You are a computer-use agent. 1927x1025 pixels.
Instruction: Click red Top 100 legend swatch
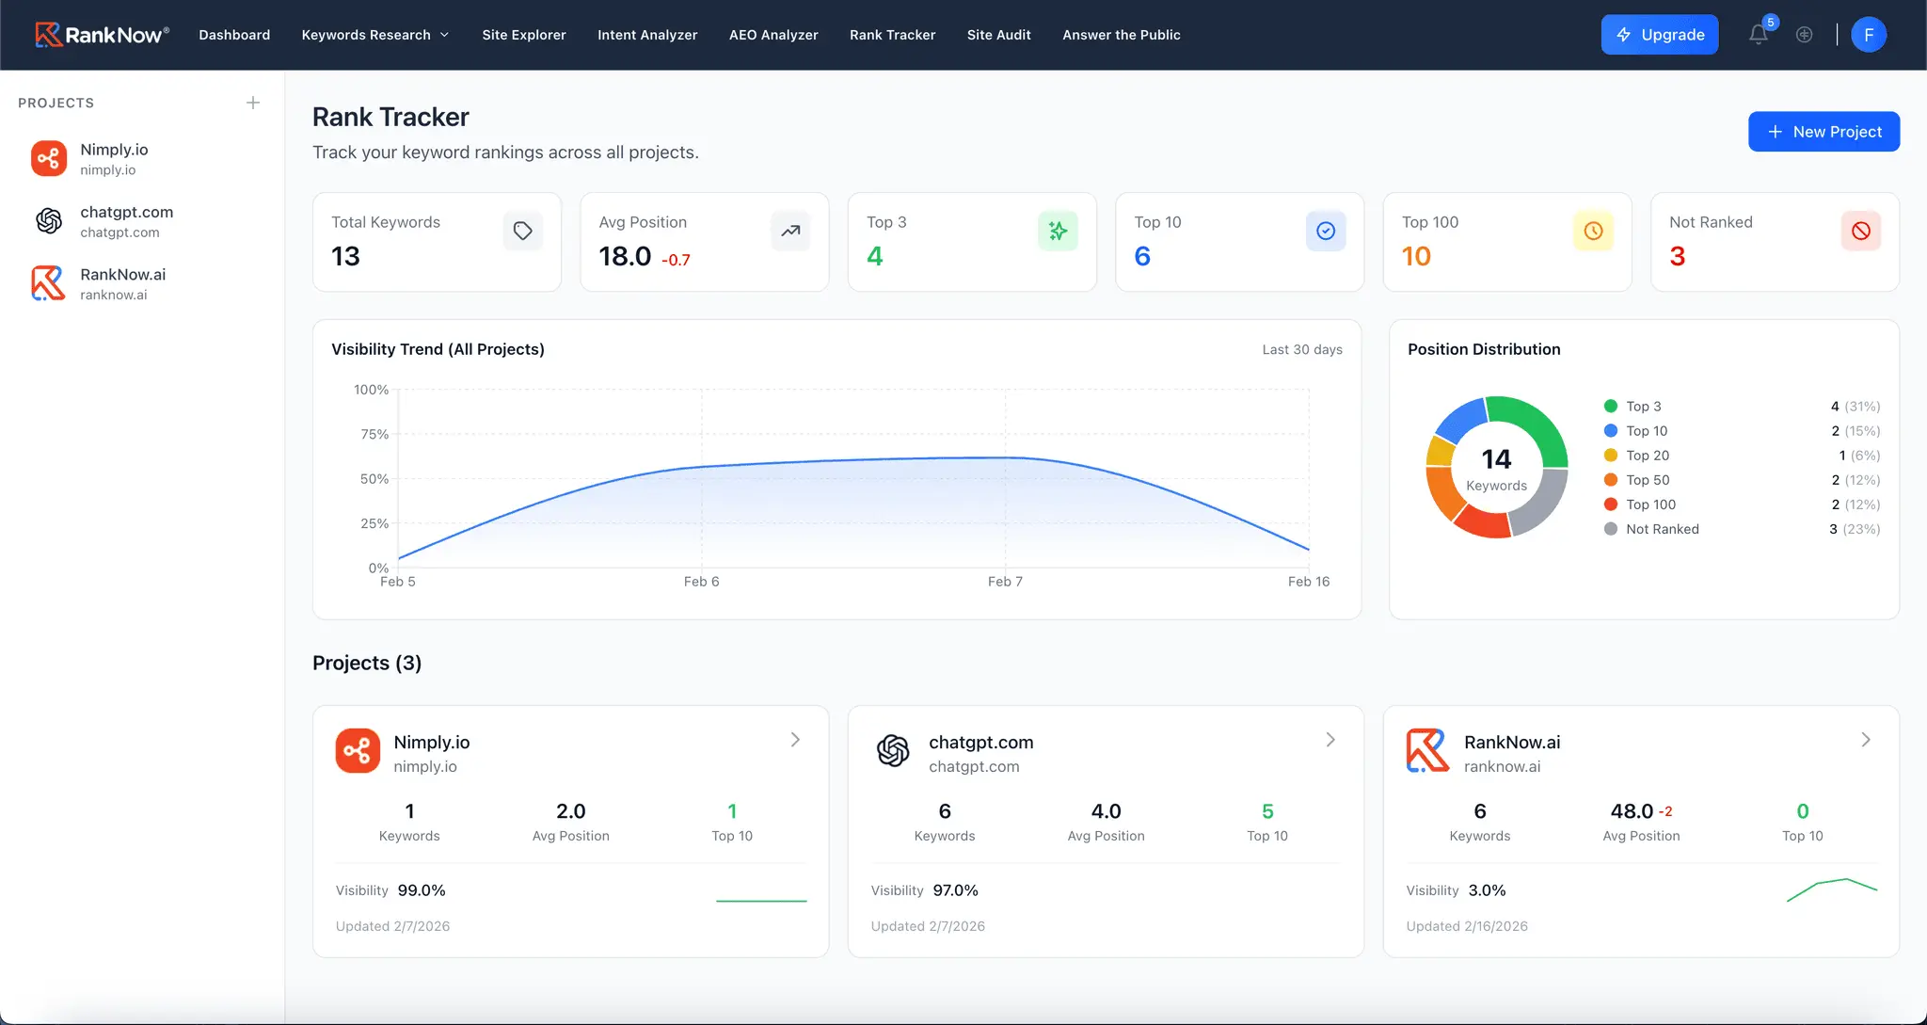pyautogui.click(x=1611, y=504)
